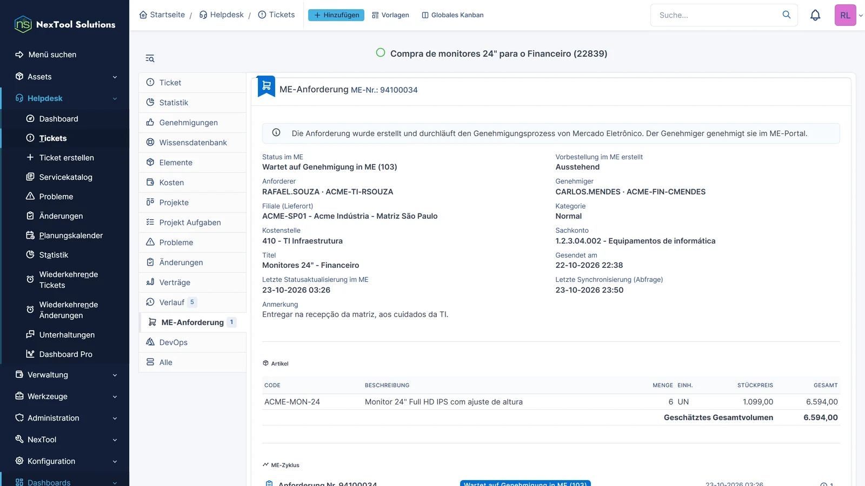This screenshot has height=486, width=865.
Task: Open the Genehmigungen ticket section
Action: (192, 123)
